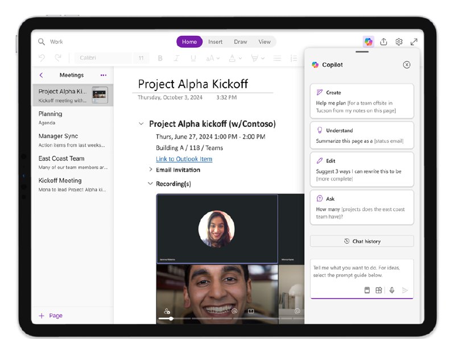Click the redo arrow

[58, 58]
